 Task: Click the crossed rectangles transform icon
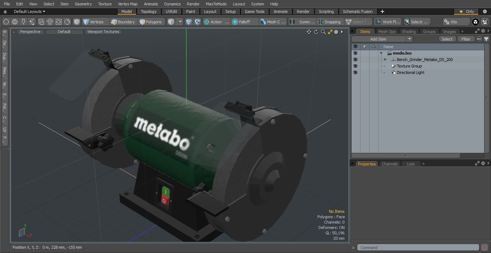click(x=50, y=22)
